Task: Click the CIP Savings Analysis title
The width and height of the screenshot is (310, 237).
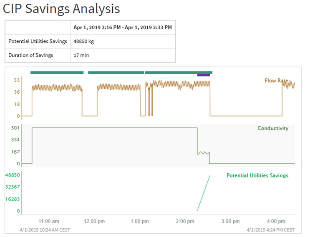Action: point(61,9)
